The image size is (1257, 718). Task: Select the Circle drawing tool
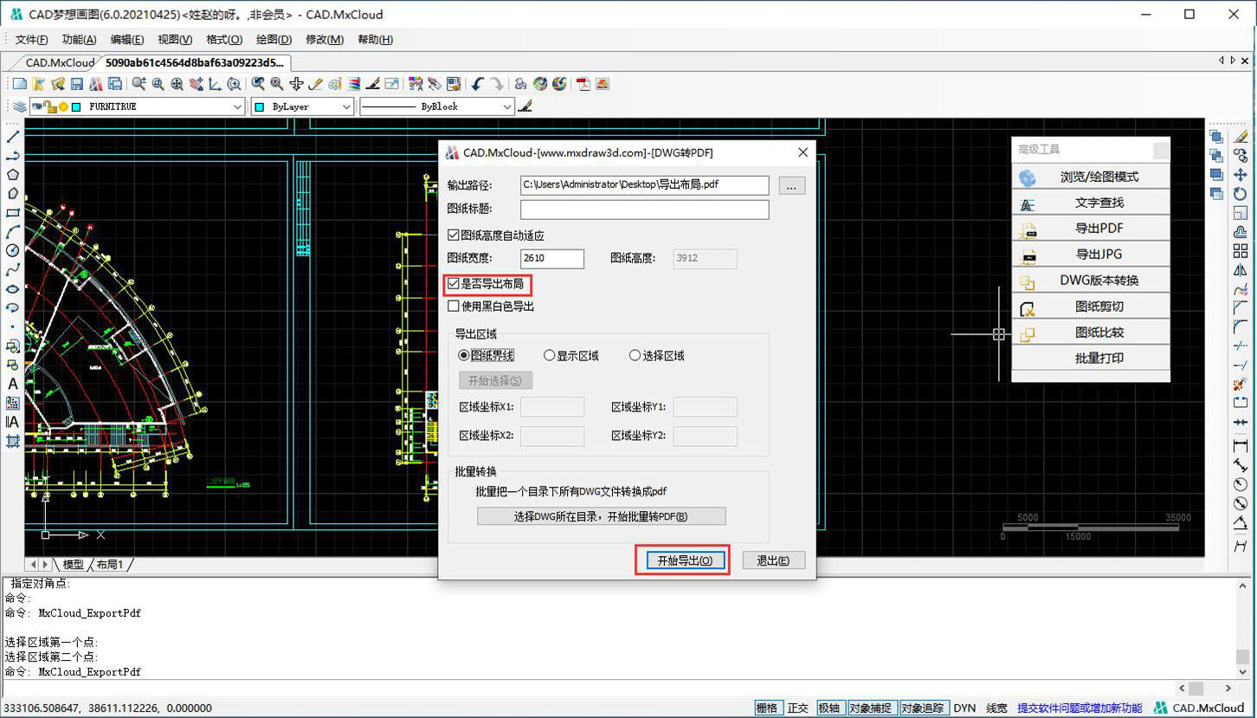click(x=13, y=250)
